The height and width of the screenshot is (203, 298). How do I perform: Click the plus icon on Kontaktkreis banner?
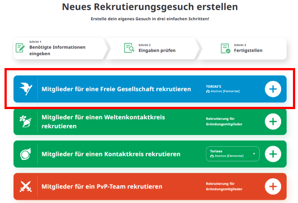[273, 154]
